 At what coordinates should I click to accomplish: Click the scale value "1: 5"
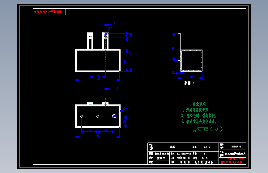pyautogui.click(x=205, y=158)
